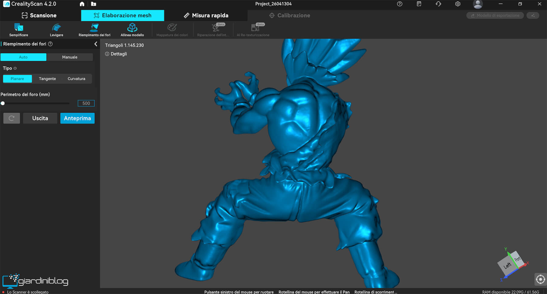Choose the Curvatura fill type

[76, 79]
